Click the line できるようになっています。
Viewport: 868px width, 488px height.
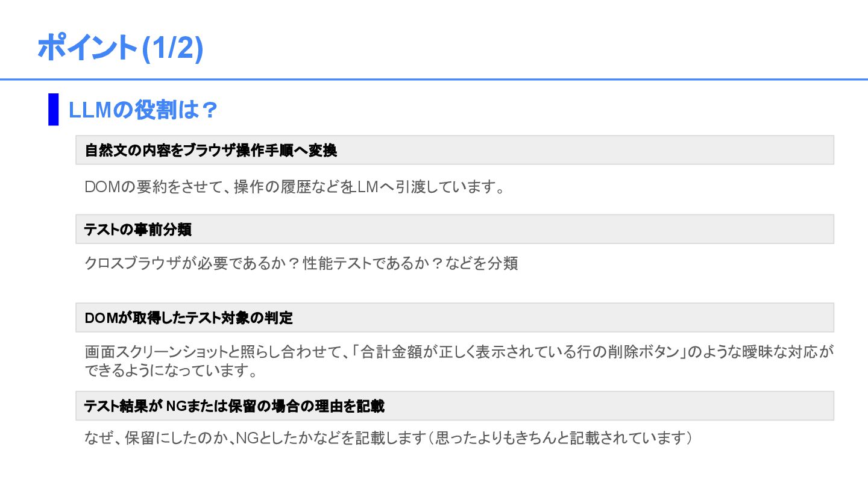point(172,371)
